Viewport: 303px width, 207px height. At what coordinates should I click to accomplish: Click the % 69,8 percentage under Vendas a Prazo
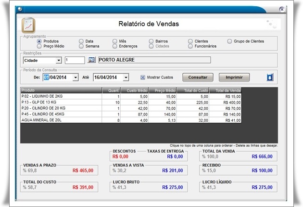click(x=30, y=170)
